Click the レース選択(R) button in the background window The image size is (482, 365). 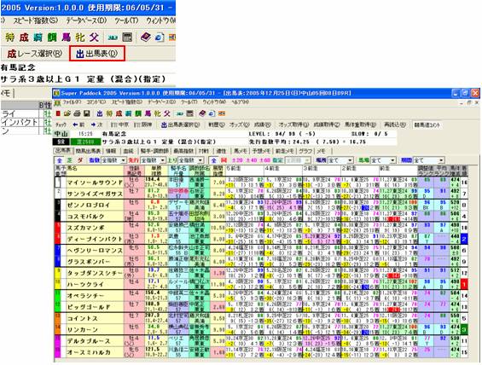click(34, 54)
